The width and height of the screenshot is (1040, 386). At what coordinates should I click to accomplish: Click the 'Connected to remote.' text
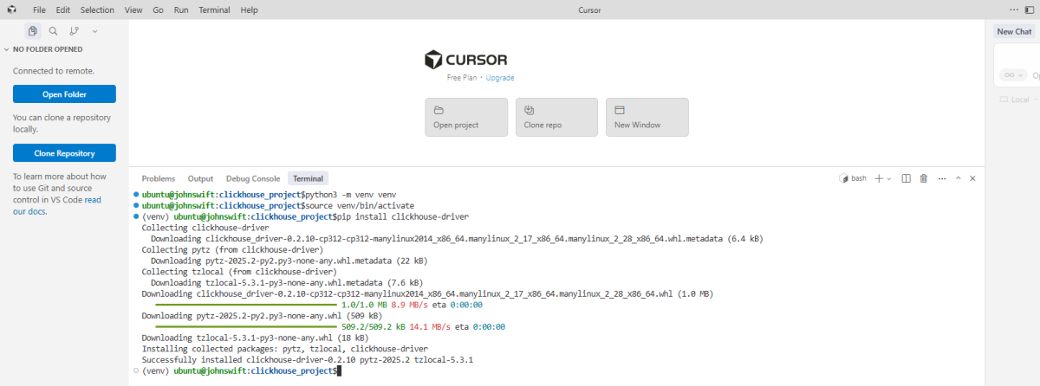tap(53, 71)
